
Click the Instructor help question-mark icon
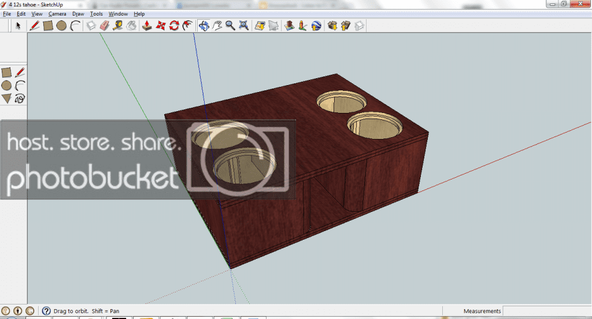[x=46, y=311]
